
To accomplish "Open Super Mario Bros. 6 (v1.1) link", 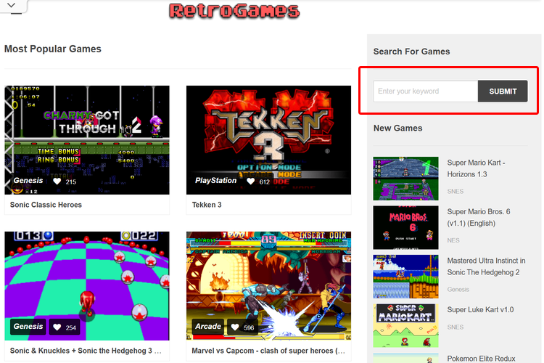I will coord(479,218).
